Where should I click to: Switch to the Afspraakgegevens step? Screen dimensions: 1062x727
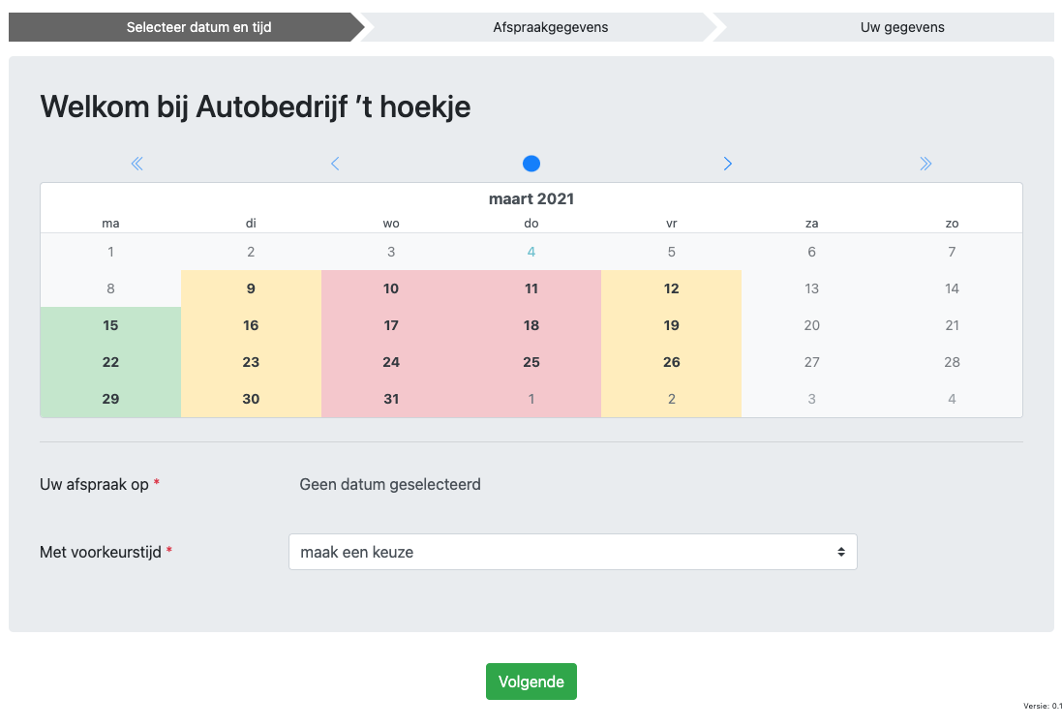pos(550,27)
